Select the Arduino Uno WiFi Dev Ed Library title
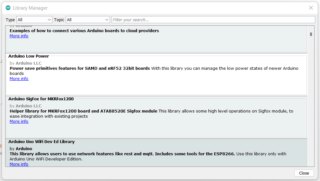This screenshot has width=320, height=181. click(x=41, y=141)
